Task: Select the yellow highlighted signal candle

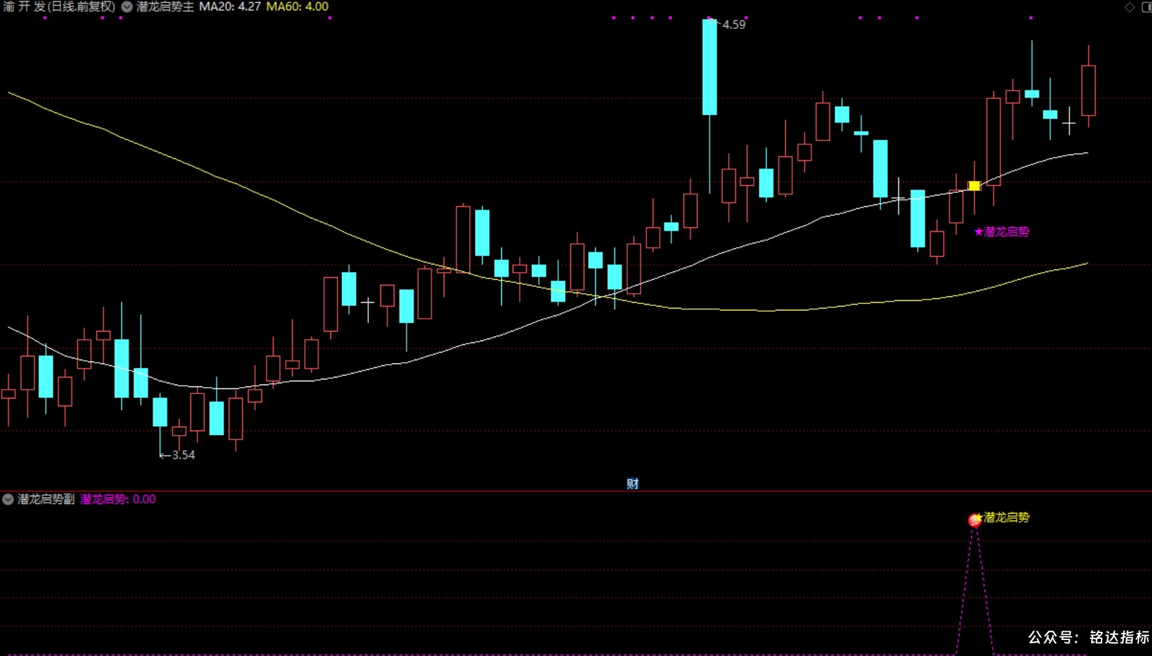Action: pyautogui.click(x=974, y=186)
